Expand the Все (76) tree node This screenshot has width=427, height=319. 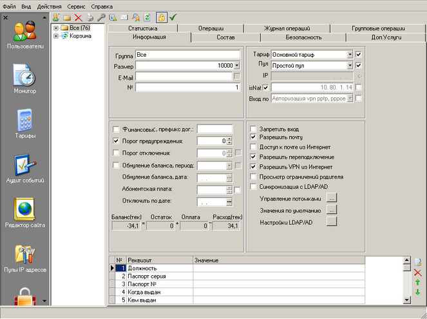point(56,28)
